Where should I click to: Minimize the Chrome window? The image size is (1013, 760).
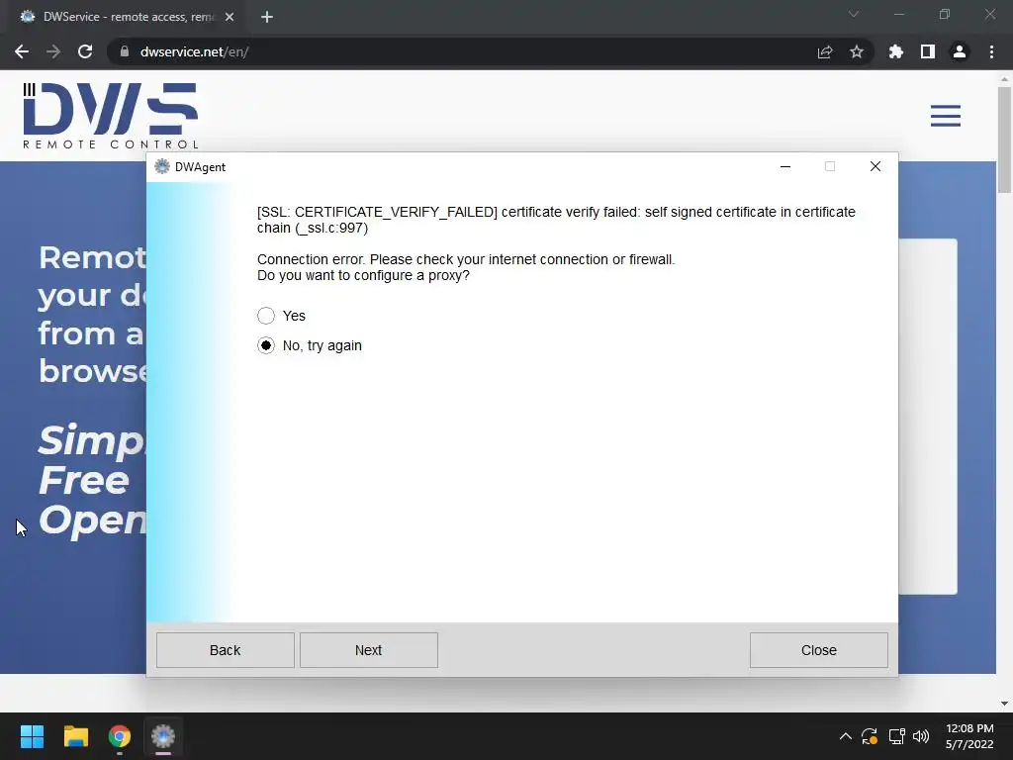[898, 14]
